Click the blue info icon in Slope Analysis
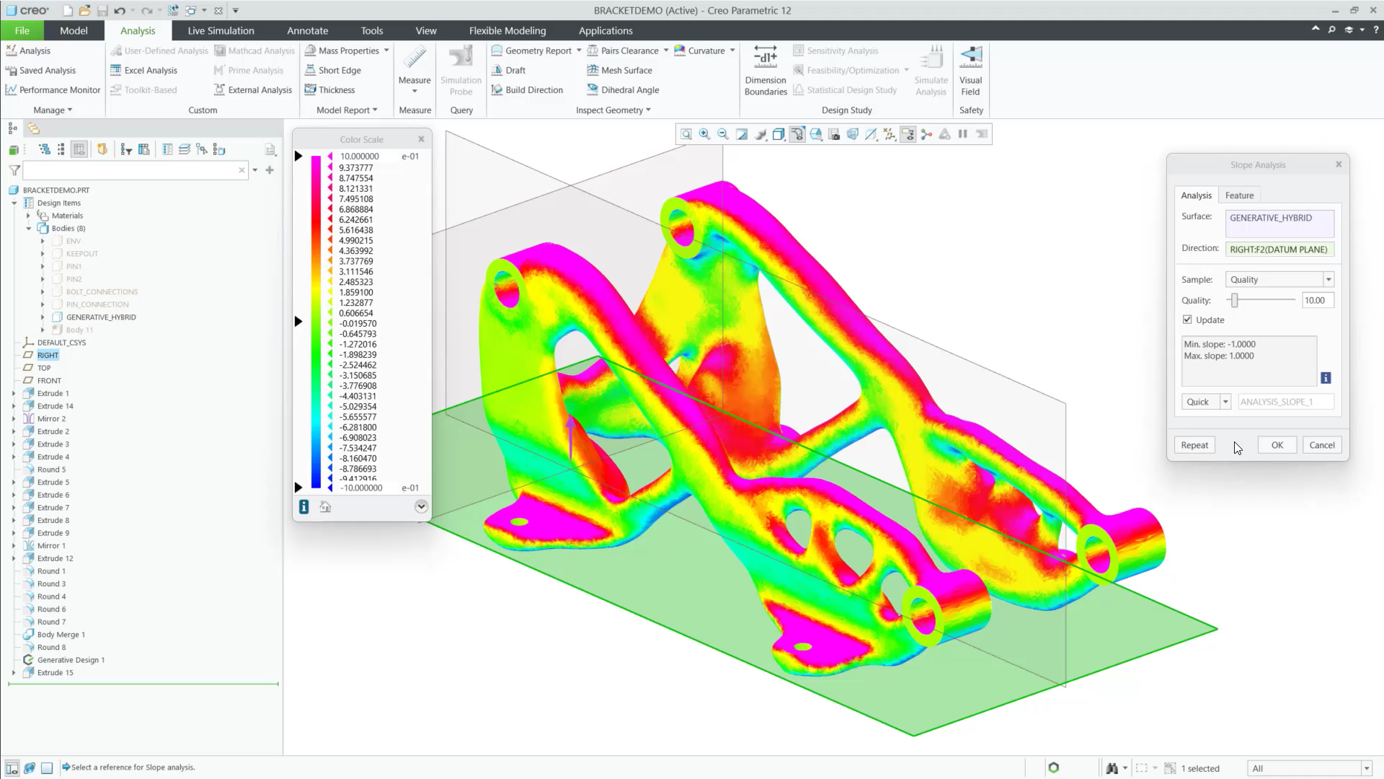1384x779 pixels. 1326,378
